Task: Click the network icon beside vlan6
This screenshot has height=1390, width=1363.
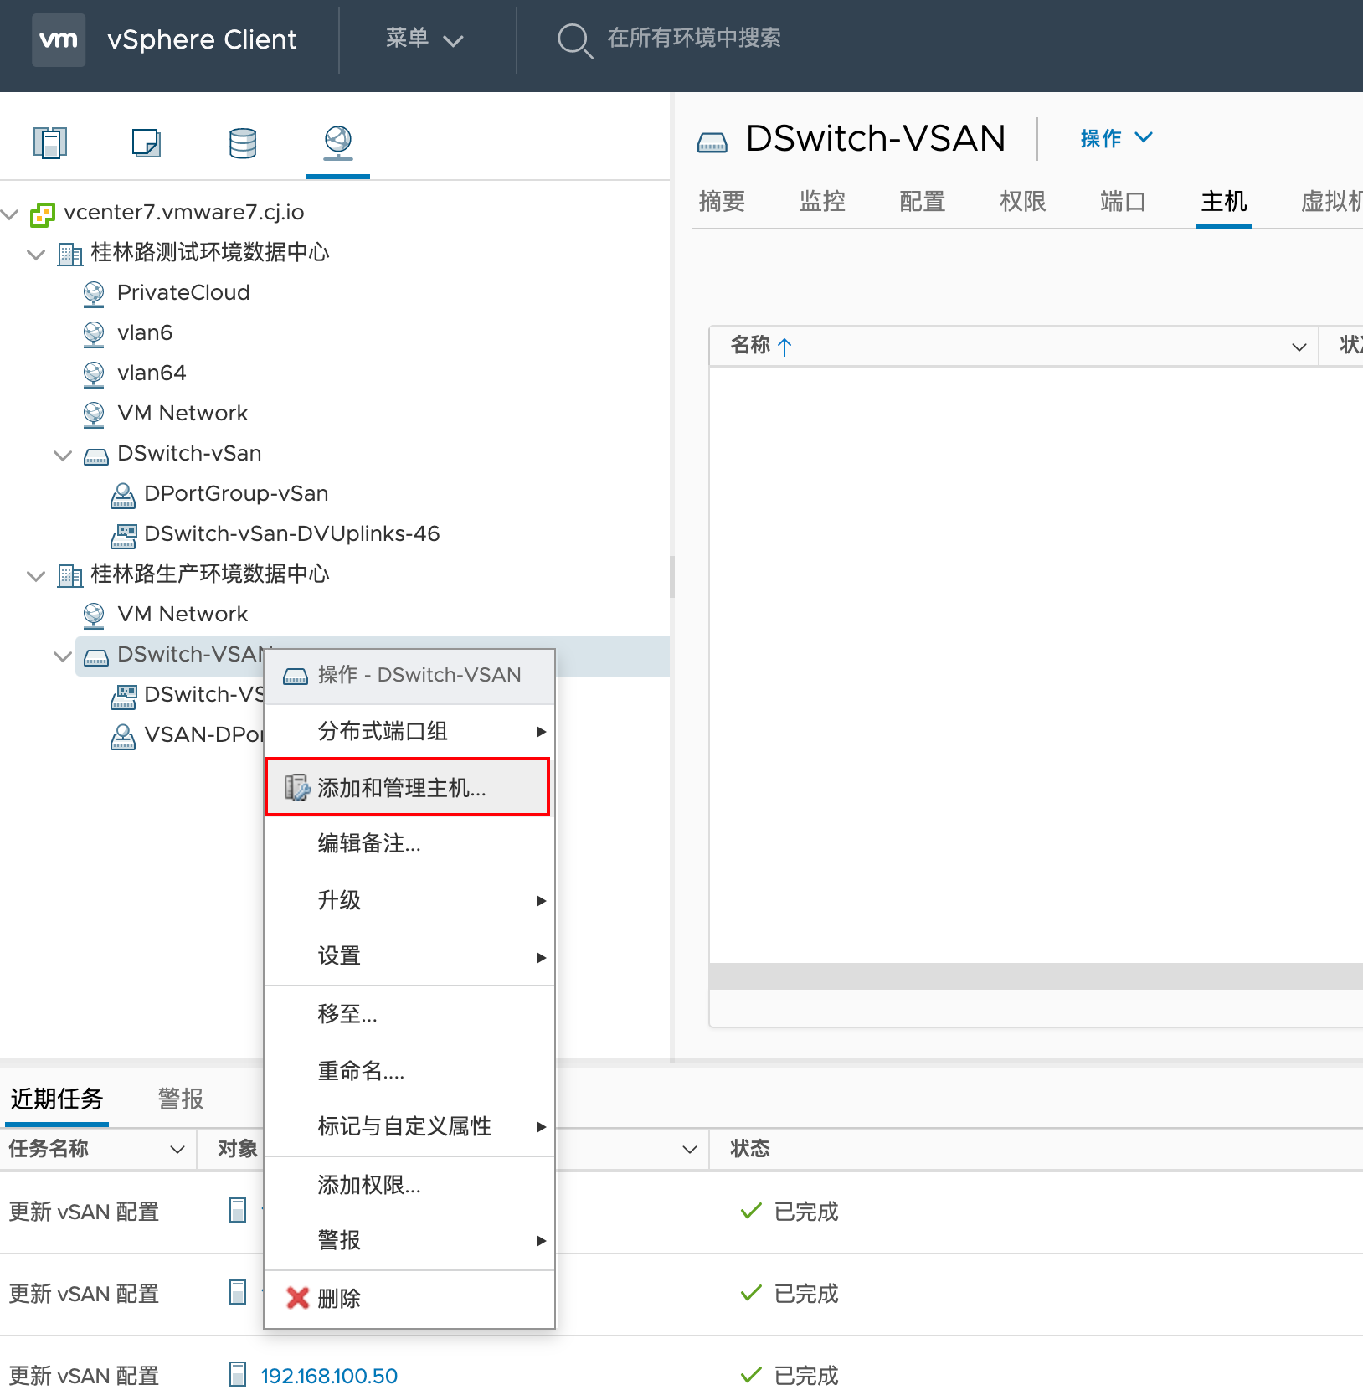Action: click(x=94, y=333)
